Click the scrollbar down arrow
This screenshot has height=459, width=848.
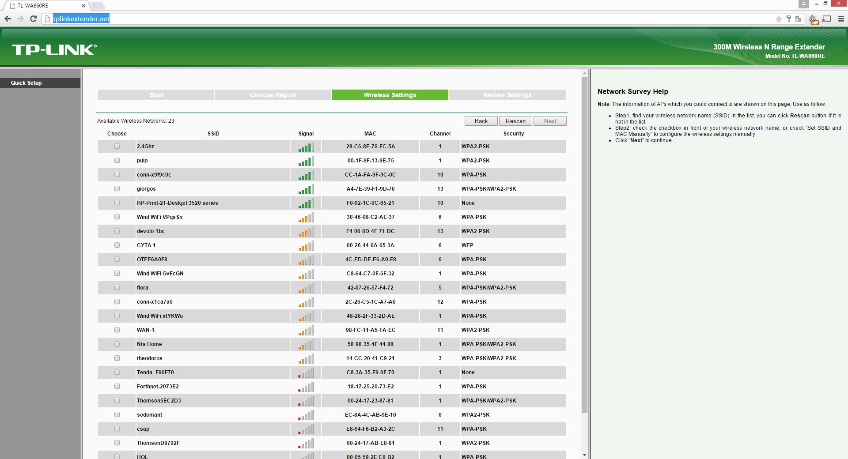584,455
